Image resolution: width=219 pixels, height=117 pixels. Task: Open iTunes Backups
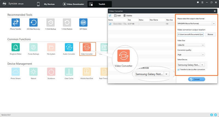click(x=33, y=47)
